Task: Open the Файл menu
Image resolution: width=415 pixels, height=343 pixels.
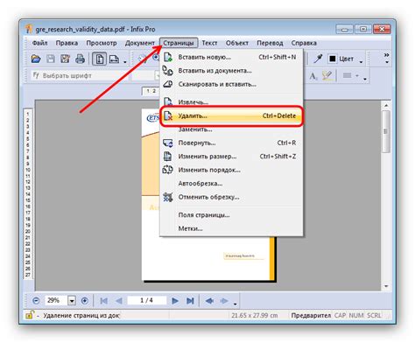Action: 39,43
